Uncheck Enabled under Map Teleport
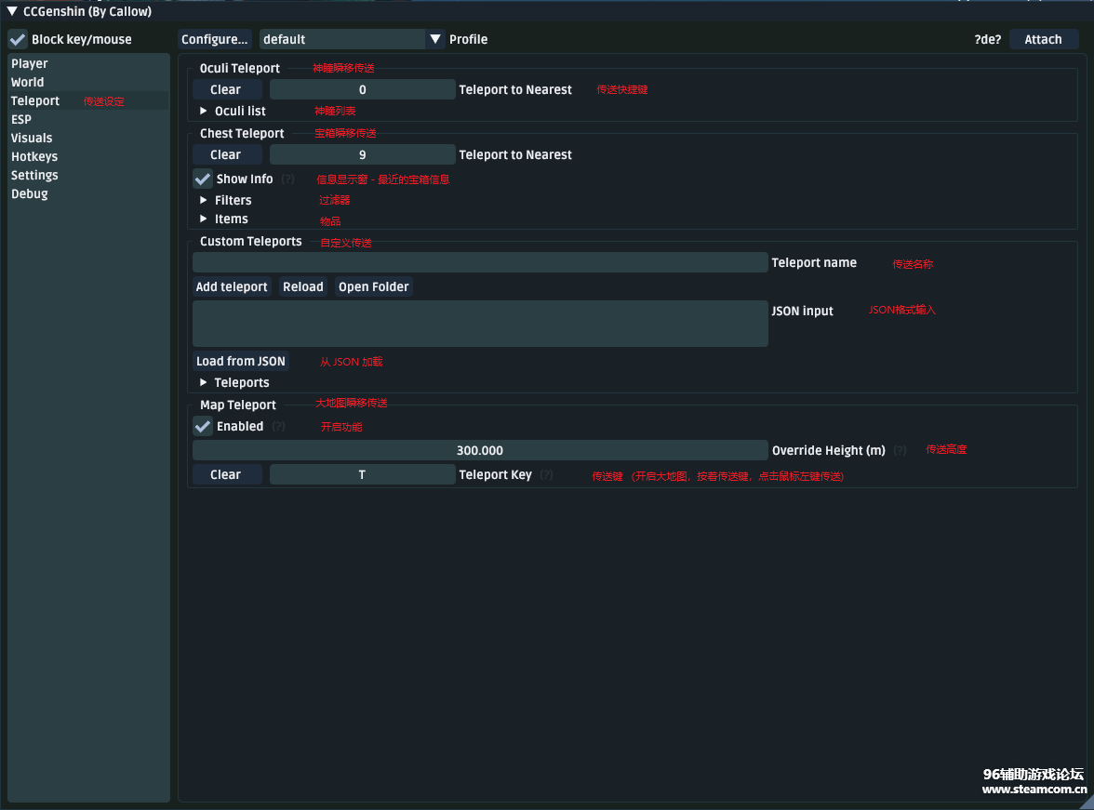The image size is (1094, 810). pyautogui.click(x=203, y=426)
